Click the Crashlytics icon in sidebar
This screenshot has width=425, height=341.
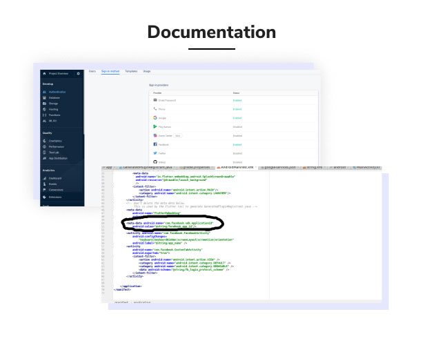click(44, 141)
